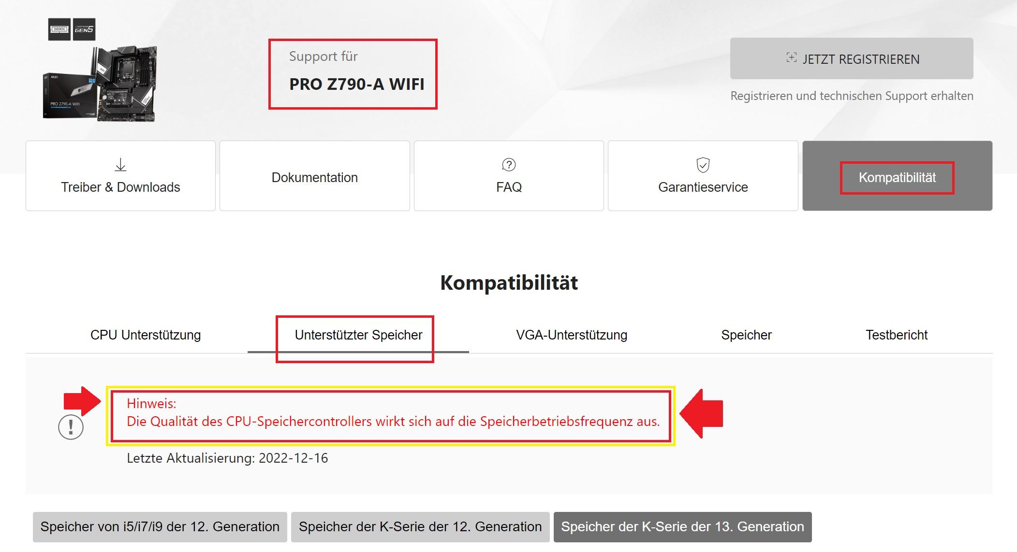Click the DDR5 badge icon above the motherboard
Image resolution: width=1017 pixels, height=552 pixels.
click(59, 29)
